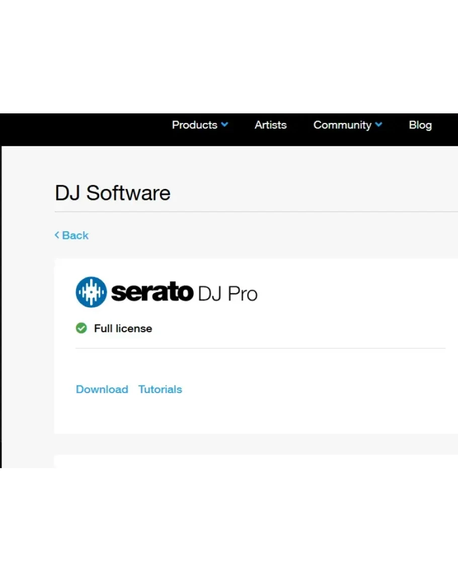Click the Full license status text

point(123,329)
